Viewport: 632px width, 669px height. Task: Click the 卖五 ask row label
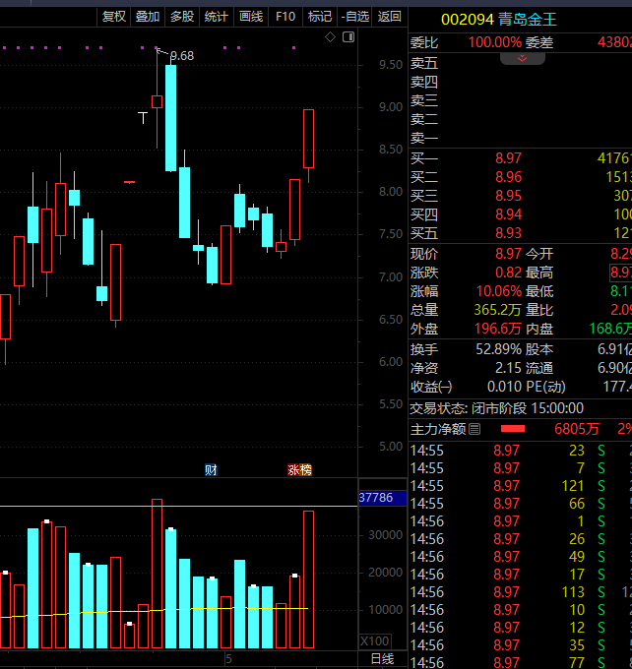tap(424, 64)
